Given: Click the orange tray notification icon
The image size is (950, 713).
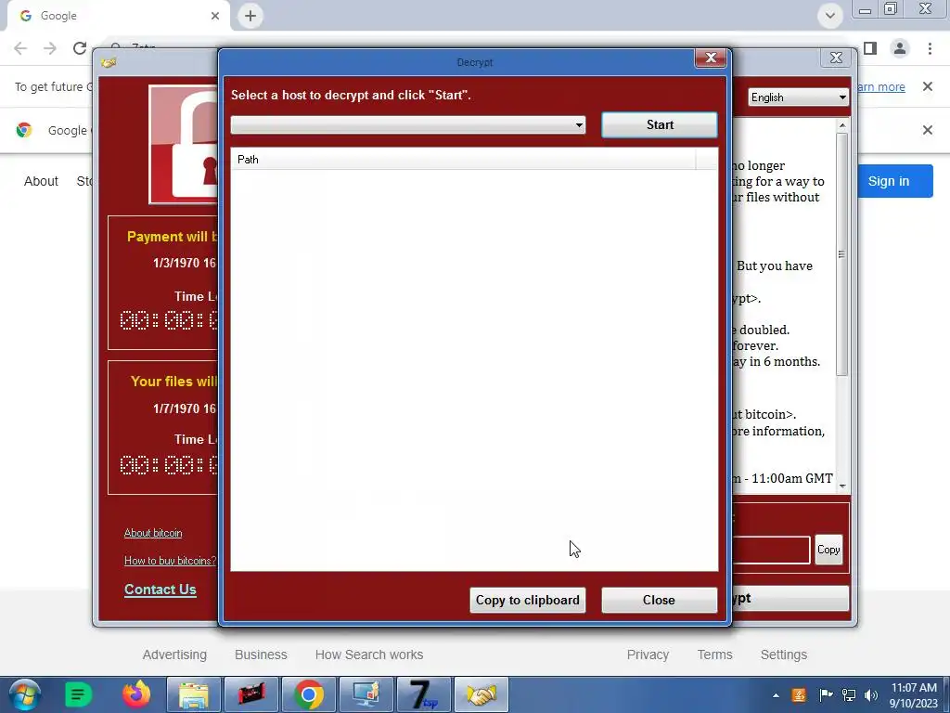Looking at the screenshot, I should point(799,695).
